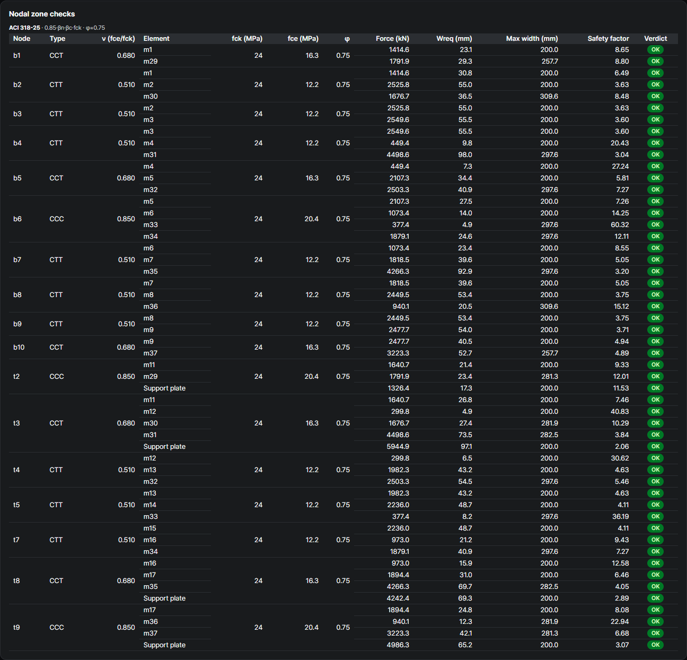Click the Type column header
Image resolution: width=687 pixels, height=660 pixels.
[x=57, y=39]
